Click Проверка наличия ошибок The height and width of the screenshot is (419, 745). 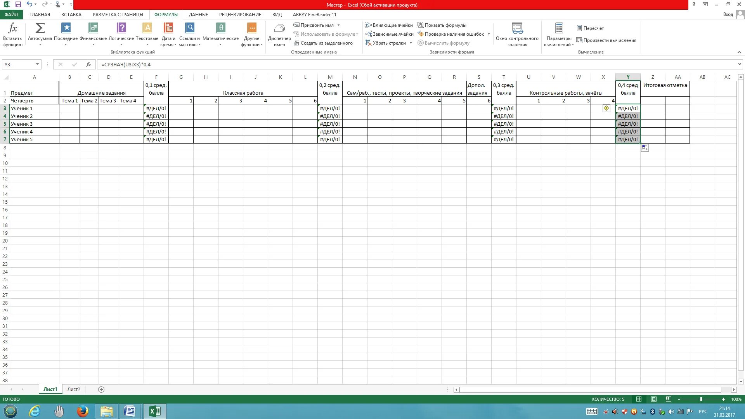451,34
